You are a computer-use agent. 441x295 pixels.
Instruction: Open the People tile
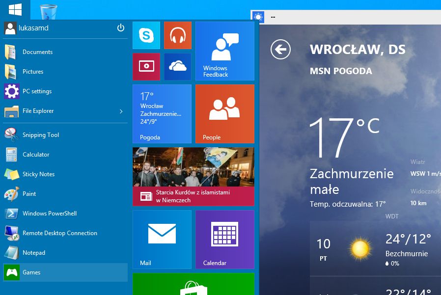click(x=225, y=114)
